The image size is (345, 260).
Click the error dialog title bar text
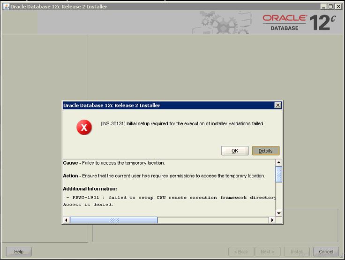(x=112, y=105)
